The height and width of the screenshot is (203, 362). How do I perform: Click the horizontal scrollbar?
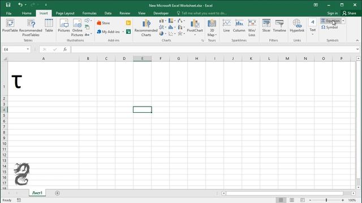(284, 193)
